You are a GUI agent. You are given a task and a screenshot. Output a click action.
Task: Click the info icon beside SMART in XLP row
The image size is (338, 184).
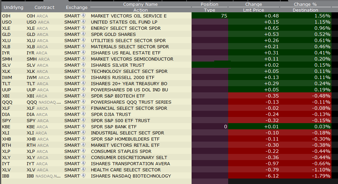pyautogui.click(x=83, y=151)
